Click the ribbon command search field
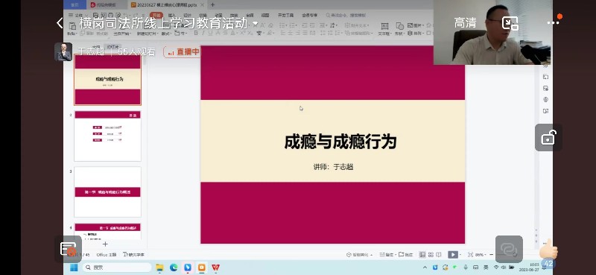The height and width of the screenshot is (275, 596). coord(346,15)
